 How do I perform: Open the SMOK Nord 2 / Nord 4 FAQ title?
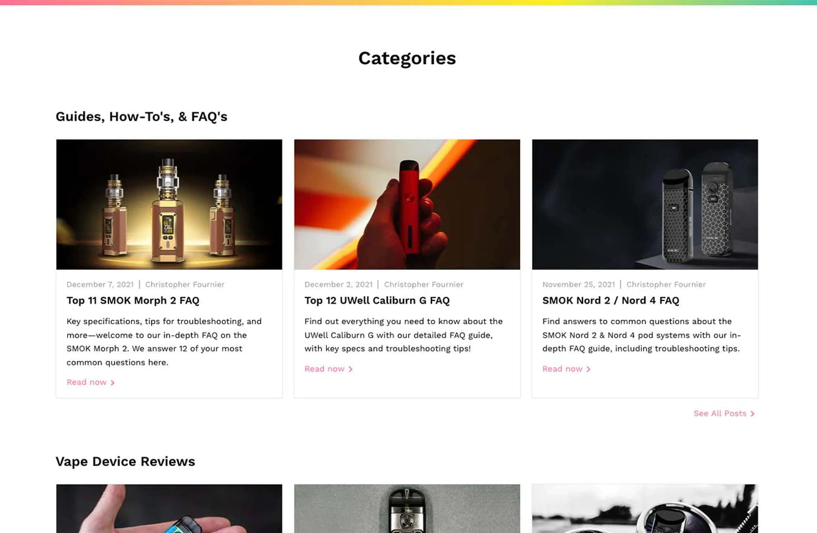pyautogui.click(x=611, y=300)
